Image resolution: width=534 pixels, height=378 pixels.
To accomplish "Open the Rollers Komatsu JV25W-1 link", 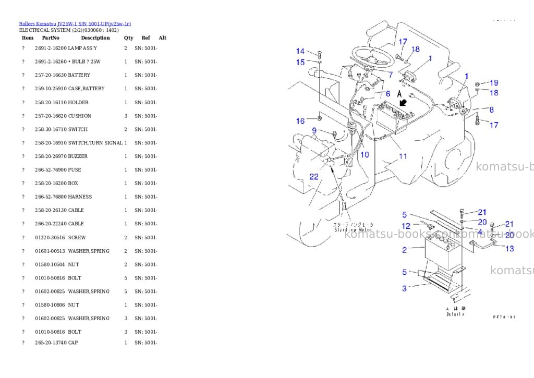I will click(x=75, y=23).
